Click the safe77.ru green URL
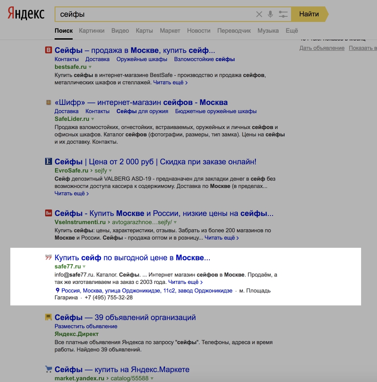This screenshot has height=382, width=377. [x=67, y=267]
